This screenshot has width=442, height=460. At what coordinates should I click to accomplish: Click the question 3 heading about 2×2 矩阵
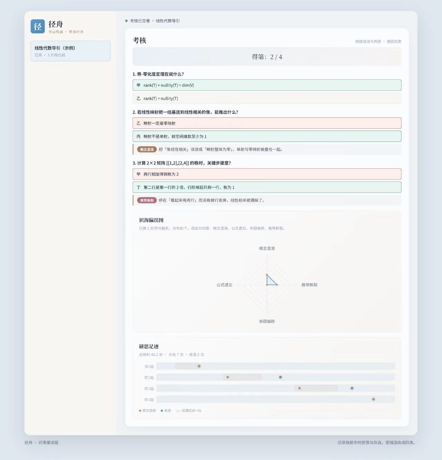[182, 163]
